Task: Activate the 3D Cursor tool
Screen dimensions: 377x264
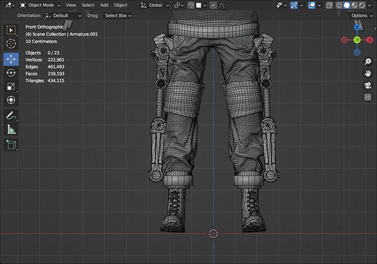Action: coord(11,44)
